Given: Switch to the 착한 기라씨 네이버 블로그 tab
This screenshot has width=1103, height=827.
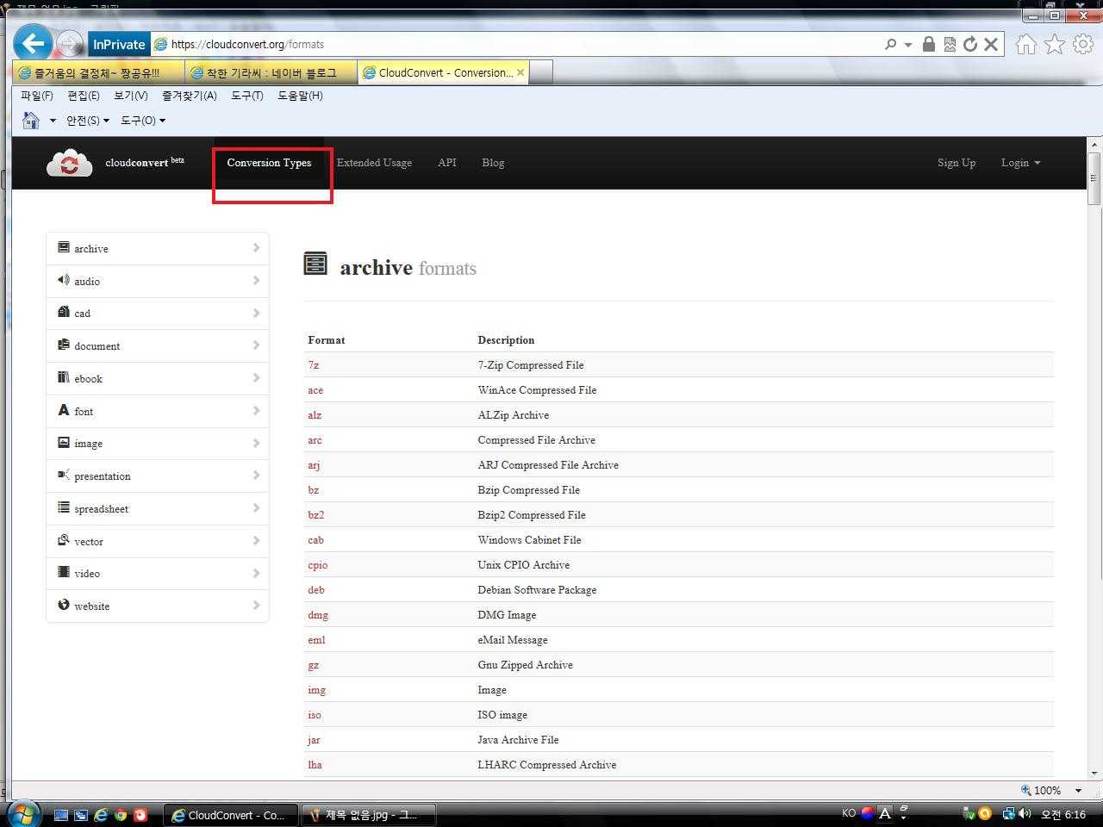Looking at the screenshot, I should pos(271,72).
